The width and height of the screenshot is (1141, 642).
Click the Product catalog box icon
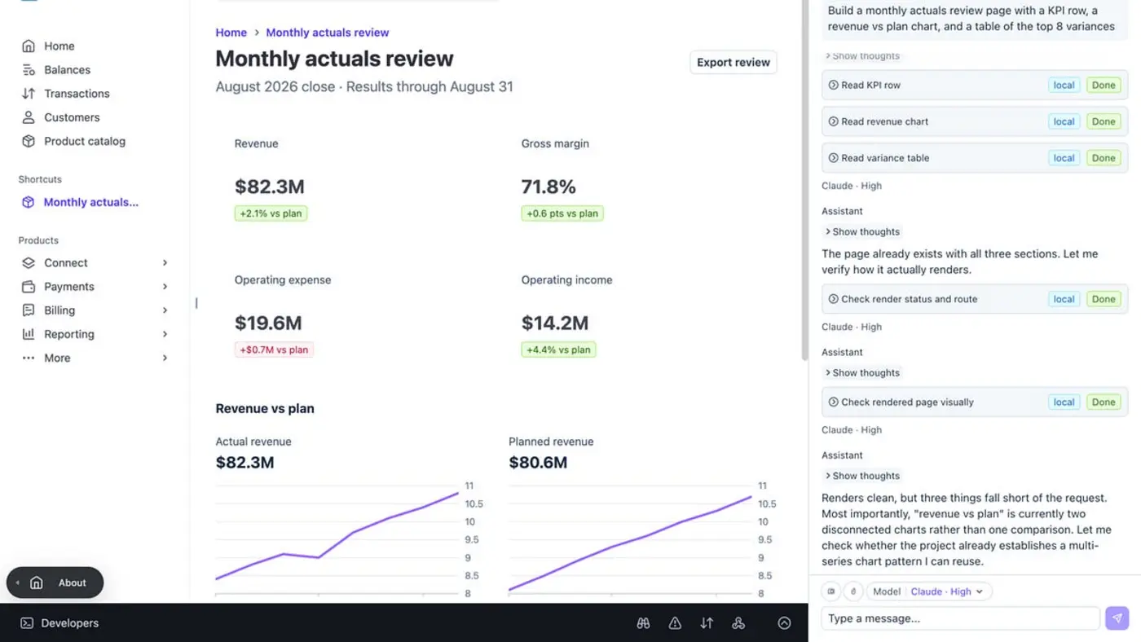(29, 141)
